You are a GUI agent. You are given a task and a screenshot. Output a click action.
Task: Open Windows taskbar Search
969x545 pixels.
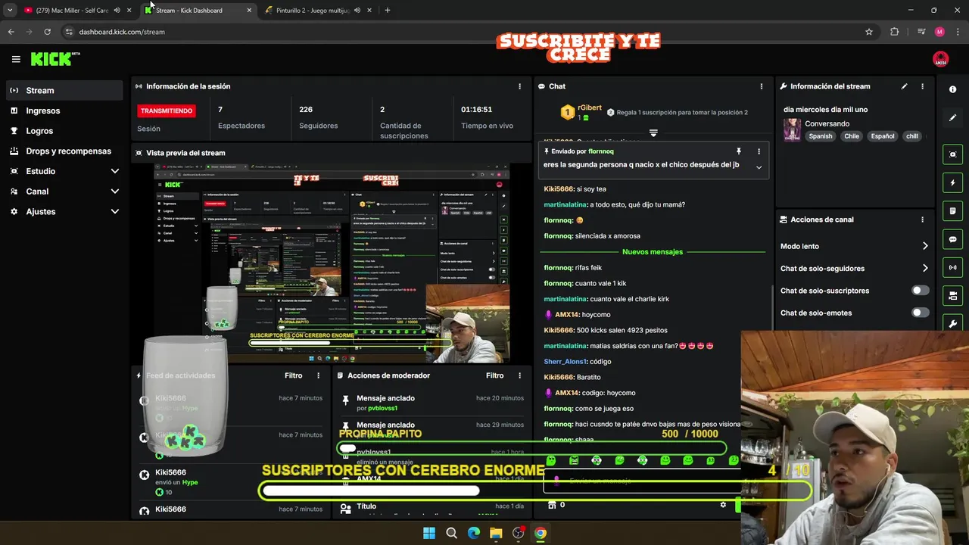[x=451, y=533]
